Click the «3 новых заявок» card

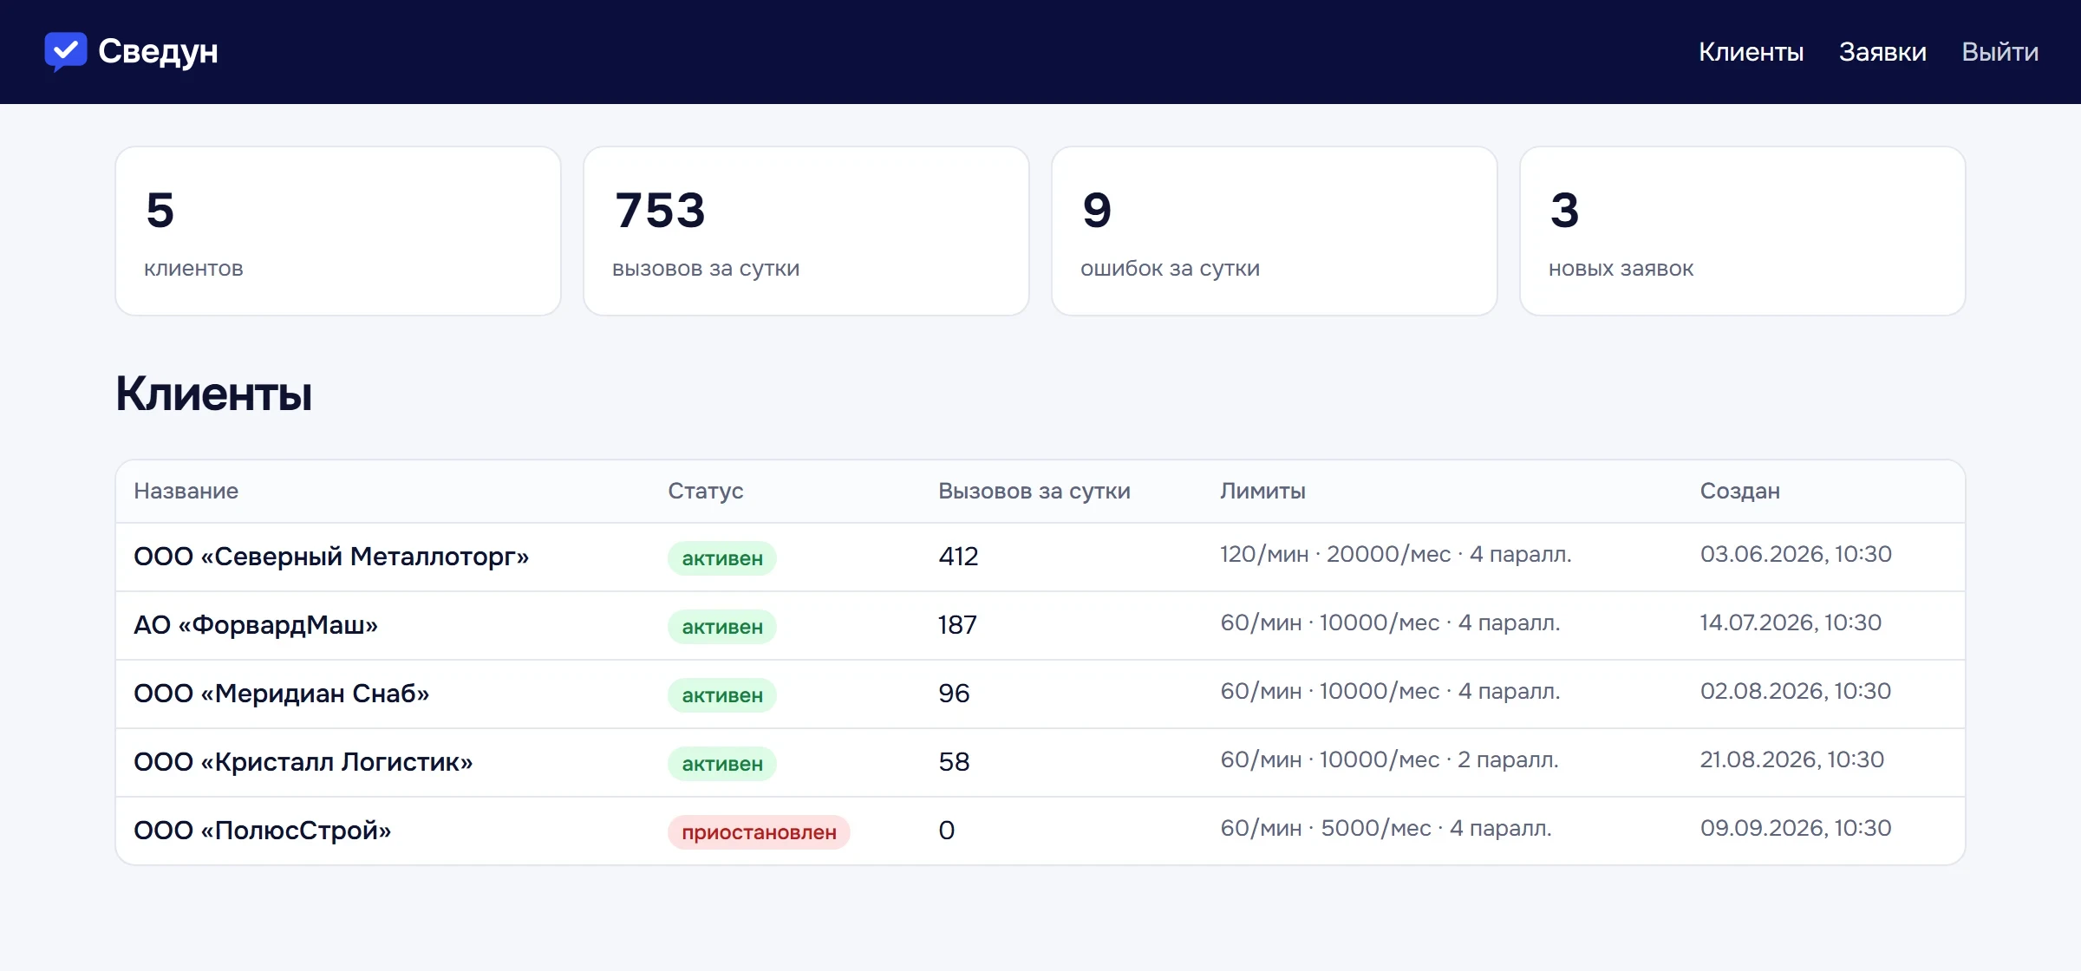pos(1743,231)
